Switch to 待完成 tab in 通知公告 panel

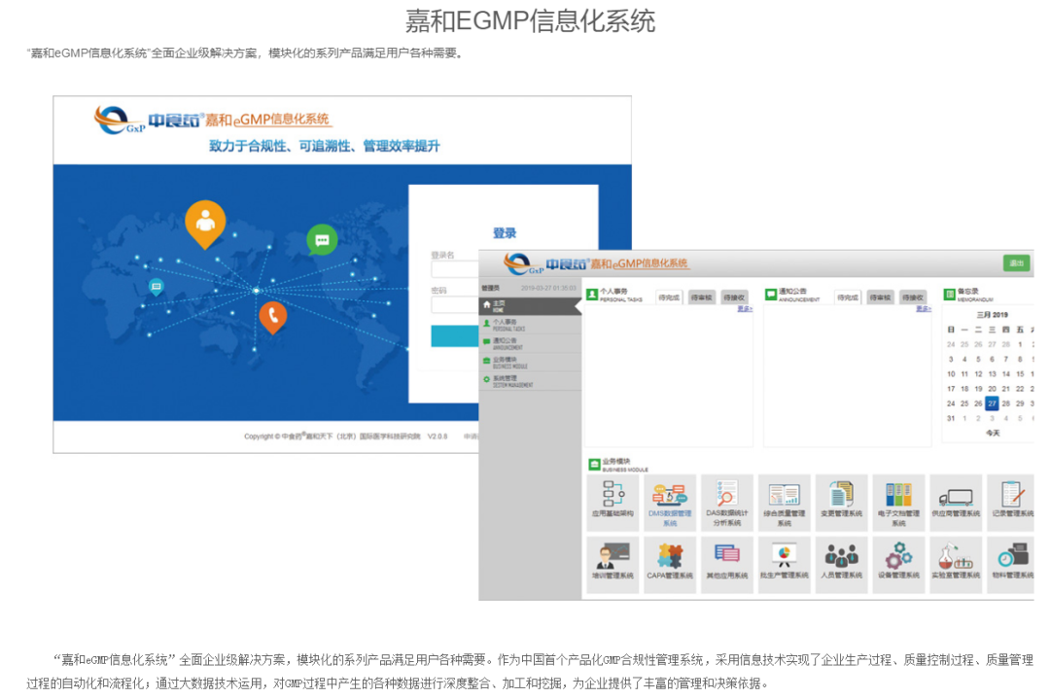pyautogui.click(x=847, y=297)
